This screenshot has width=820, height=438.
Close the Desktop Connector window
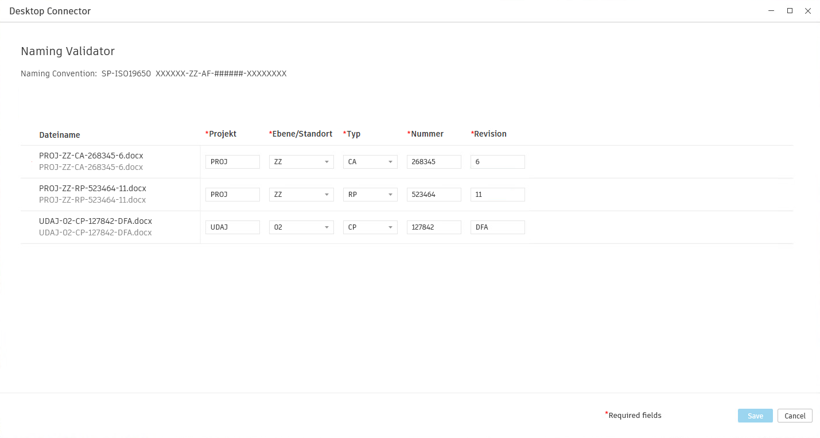click(x=808, y=11)
